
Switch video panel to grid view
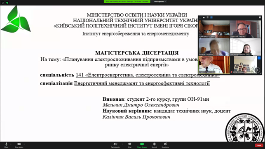pyautogui.click(x=211, y=17)
